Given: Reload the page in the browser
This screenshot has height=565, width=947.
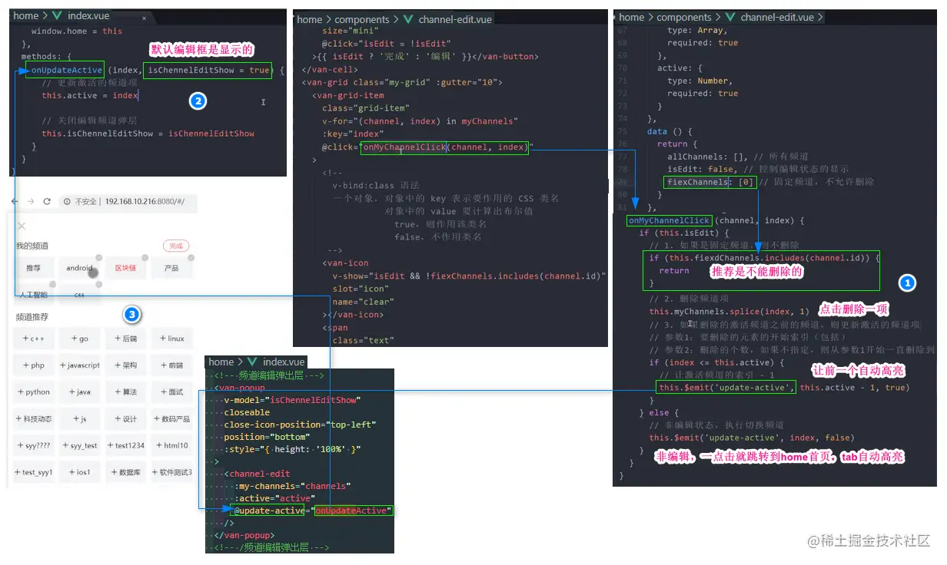Looking at the screenshot, I should coord(47,201).
